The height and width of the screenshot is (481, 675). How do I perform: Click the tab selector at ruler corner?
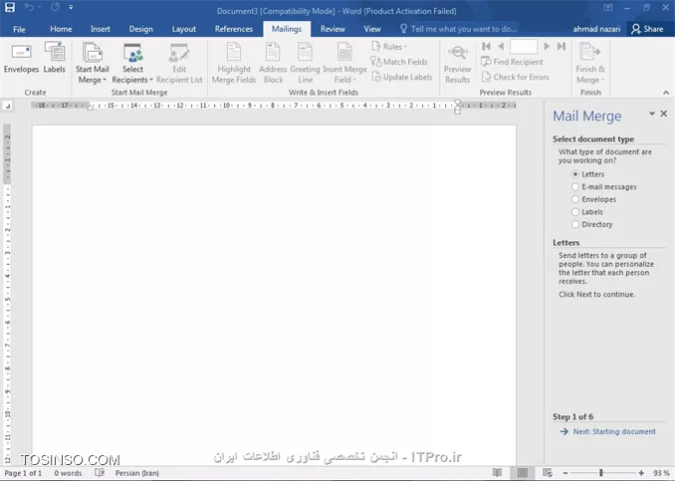[8, 106]
